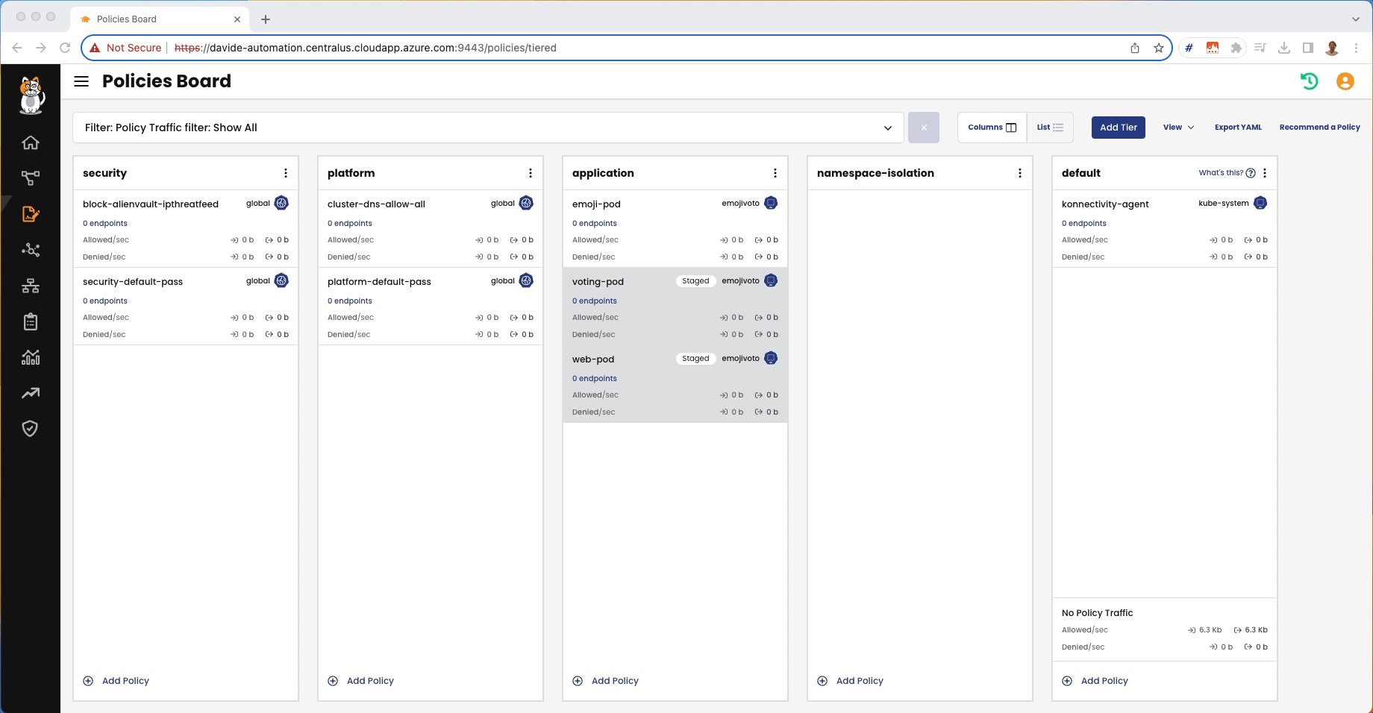Add Policy in the platform tier
1373x713 pixels.
(x=360, y=681)
